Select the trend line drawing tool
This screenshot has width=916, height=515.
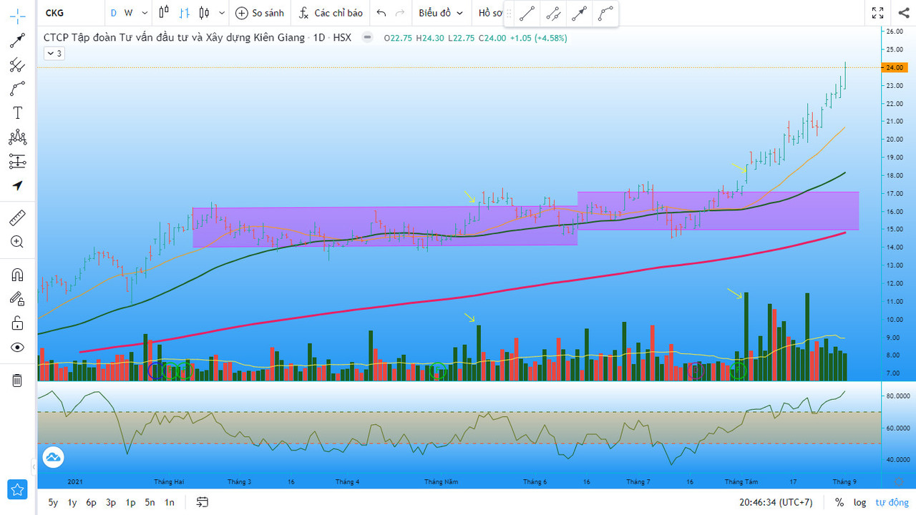click(x=17, y=41)
